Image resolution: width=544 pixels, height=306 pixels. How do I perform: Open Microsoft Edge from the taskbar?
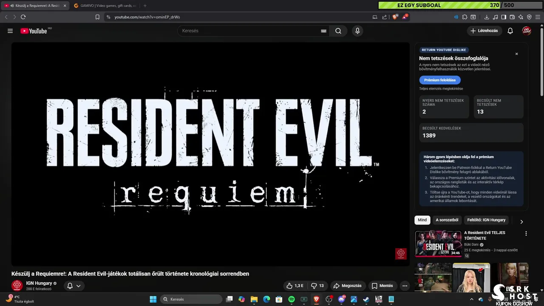point(266,299)
